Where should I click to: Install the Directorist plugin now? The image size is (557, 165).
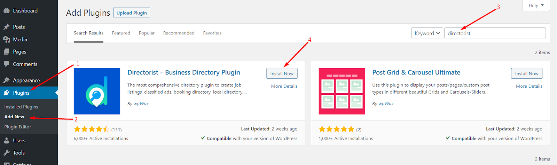pyautogui.click(x=282, y=73)
